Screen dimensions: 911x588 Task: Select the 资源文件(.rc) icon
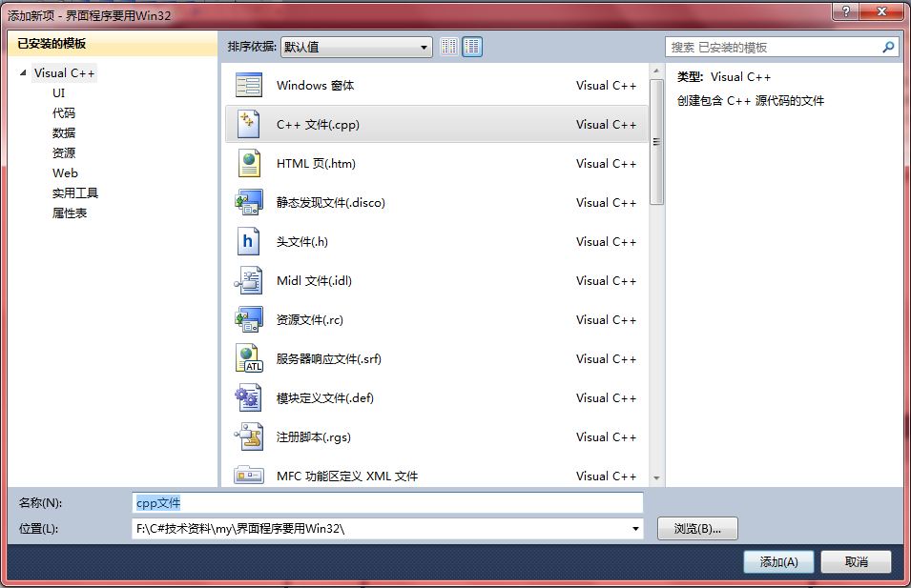249,319
